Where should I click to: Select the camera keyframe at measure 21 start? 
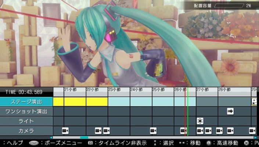[65, 130]
